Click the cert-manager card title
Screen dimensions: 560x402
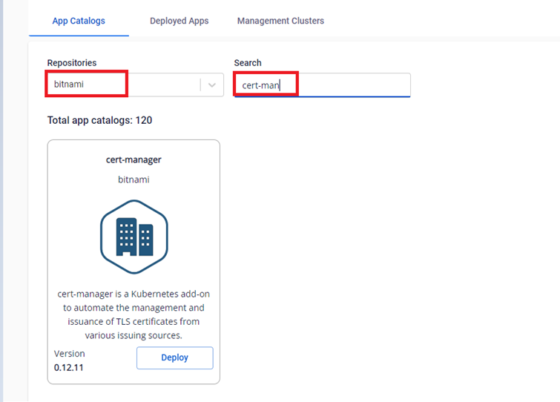pos(134,159)
